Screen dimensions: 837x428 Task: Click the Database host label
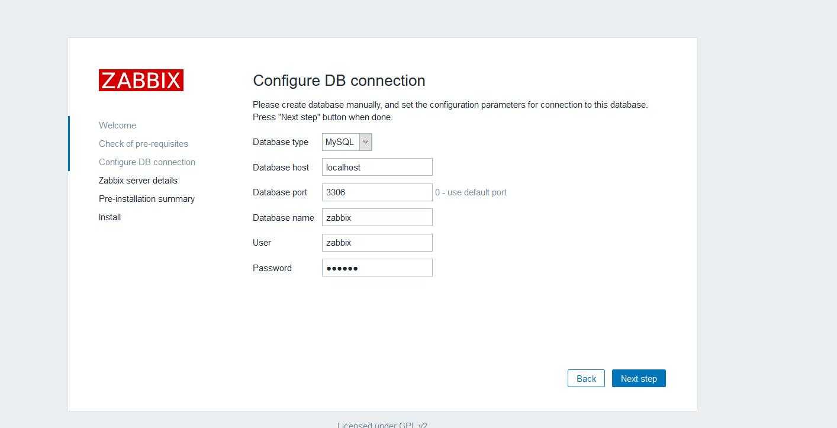coord(281,168)
